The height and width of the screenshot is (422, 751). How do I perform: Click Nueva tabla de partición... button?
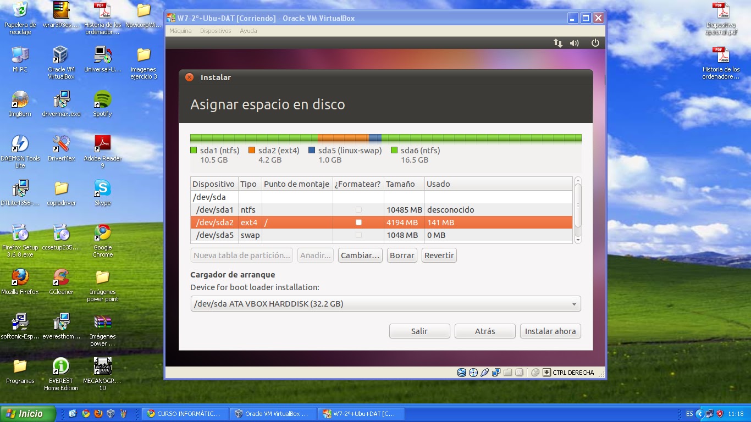[242, 256]
